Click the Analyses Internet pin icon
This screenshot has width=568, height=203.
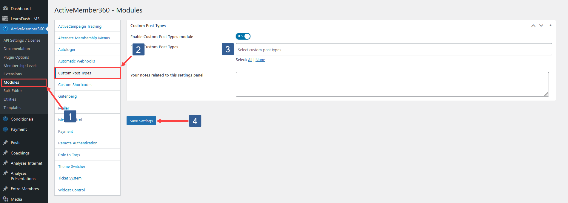(5, 163)
